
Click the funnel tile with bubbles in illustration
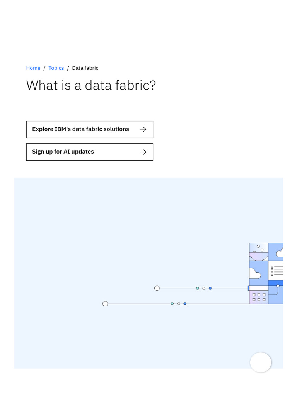click(259, 251)
